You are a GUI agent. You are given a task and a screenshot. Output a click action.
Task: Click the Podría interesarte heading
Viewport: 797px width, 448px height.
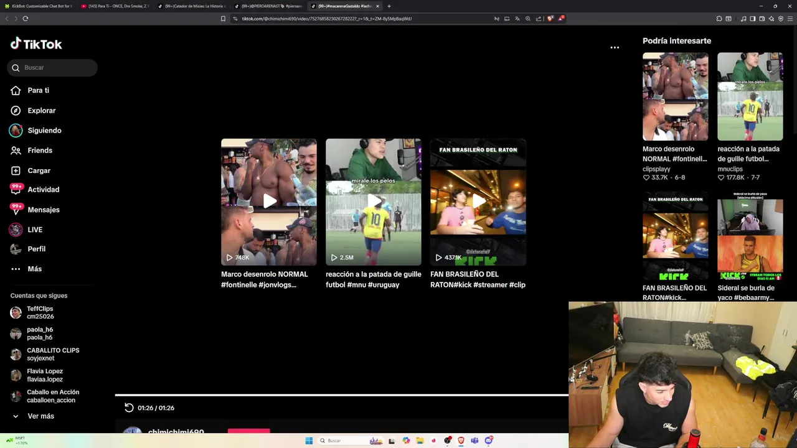[x=677, y=40]
